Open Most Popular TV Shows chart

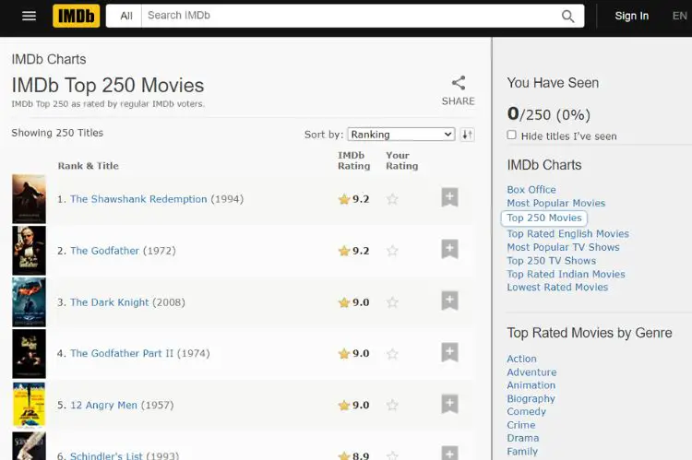pyautogui.click(x=563, y=247)
